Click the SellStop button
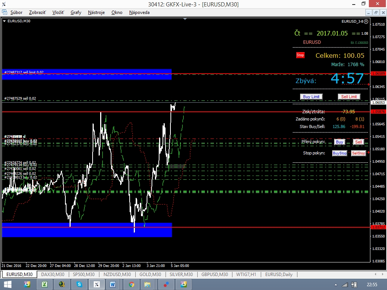Screen dimensions: 387x290 358,153
